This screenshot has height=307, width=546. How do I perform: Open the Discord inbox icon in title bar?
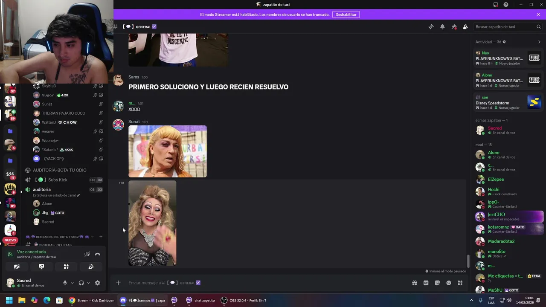(496, 4)
